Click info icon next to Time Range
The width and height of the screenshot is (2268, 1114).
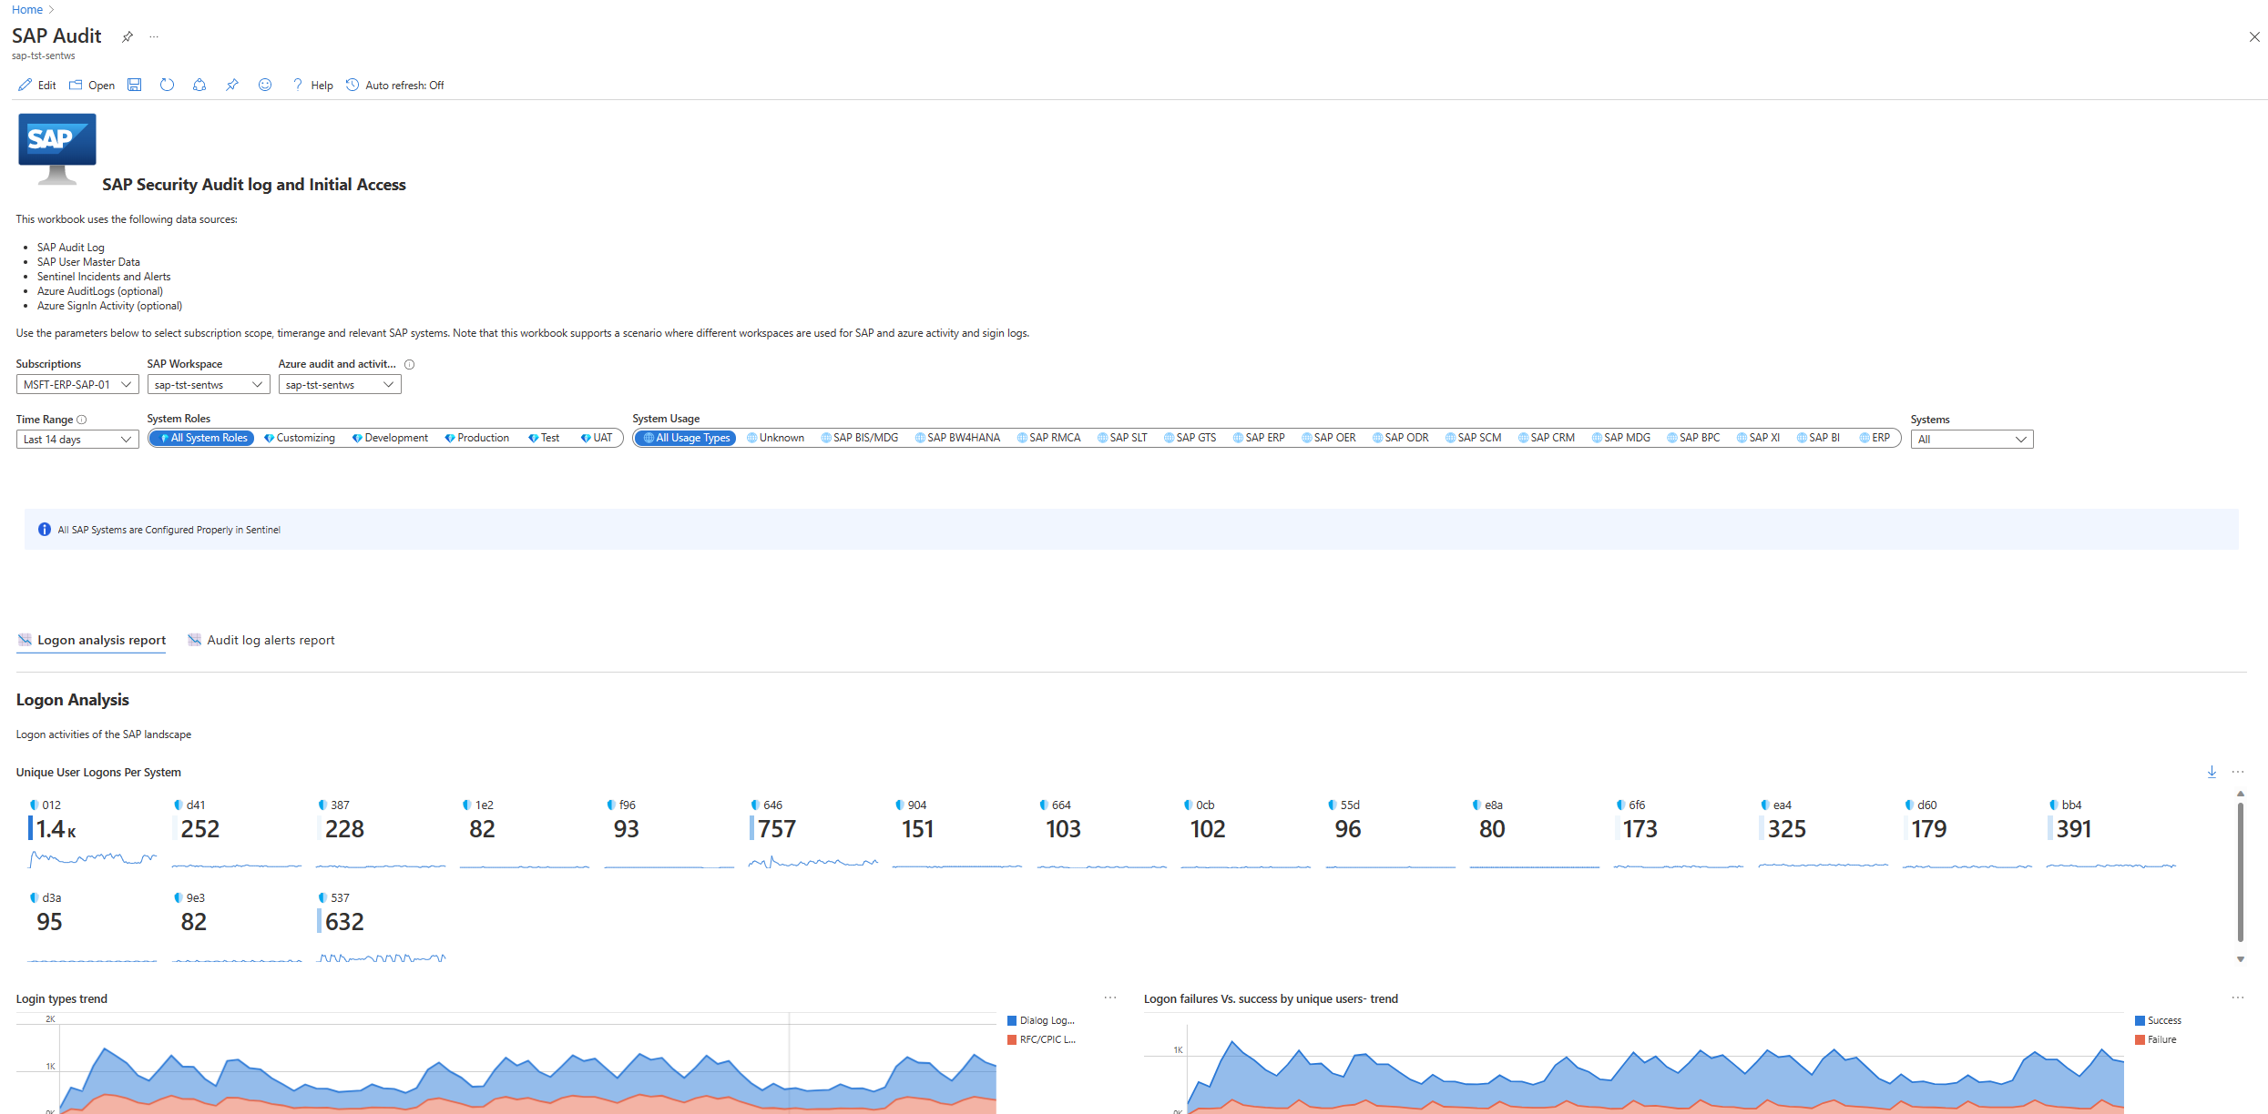82,420
